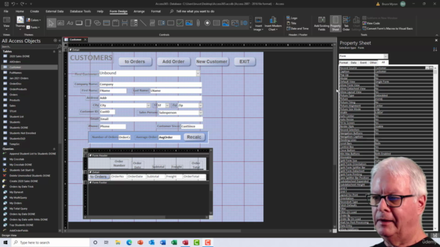Pick the Text Box control tool
440x247 pixels.
coord(60,23)
